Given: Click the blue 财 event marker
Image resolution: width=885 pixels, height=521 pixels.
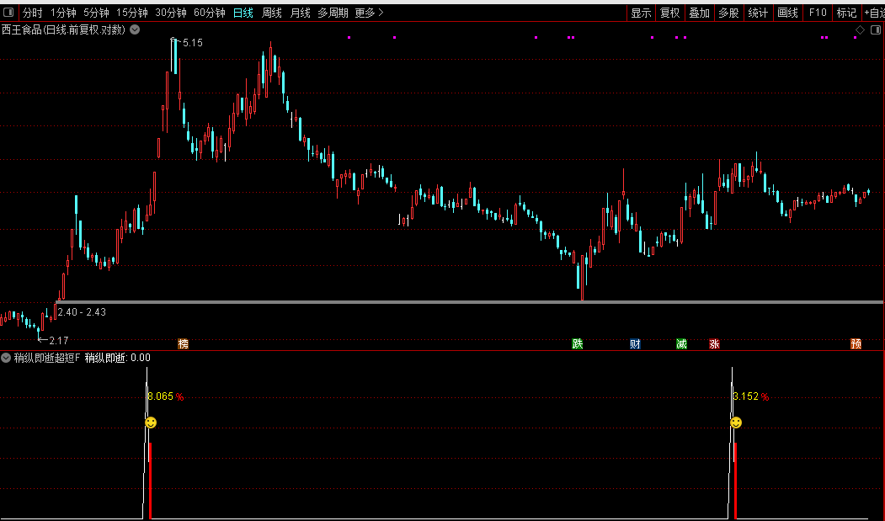Looking at the screenshot, I should [635, 343].
